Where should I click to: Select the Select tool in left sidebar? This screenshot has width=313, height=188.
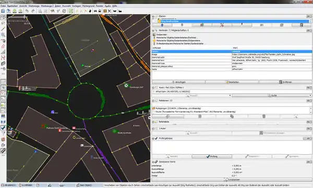[3, 18]
